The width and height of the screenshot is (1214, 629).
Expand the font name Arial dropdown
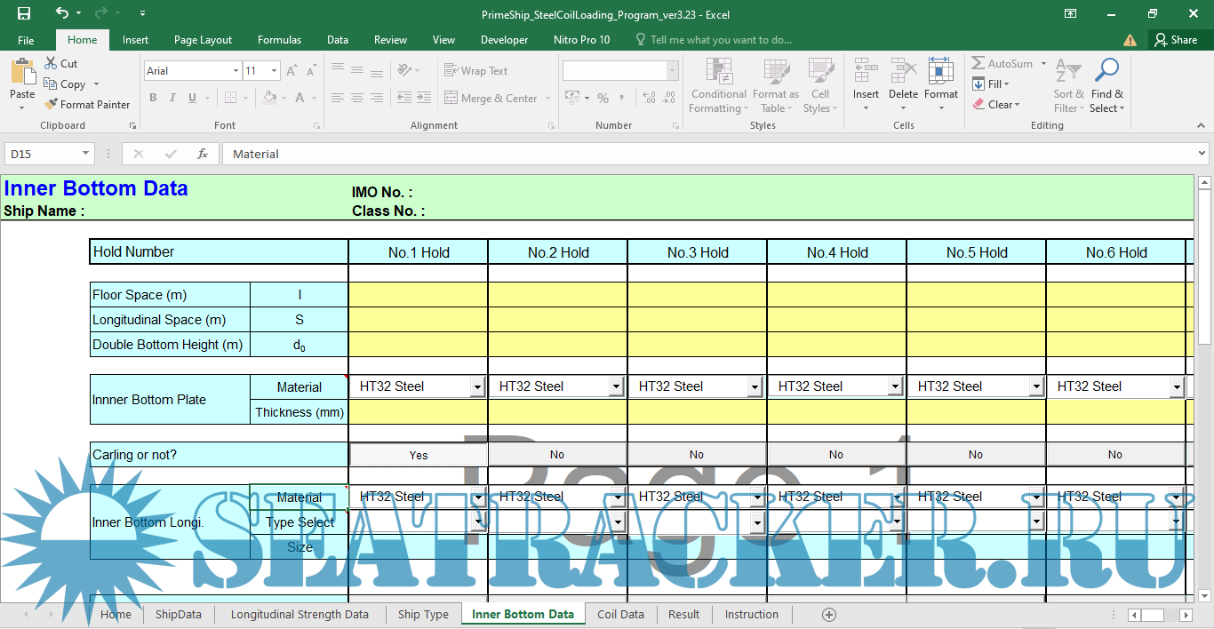tap(236, 71)
